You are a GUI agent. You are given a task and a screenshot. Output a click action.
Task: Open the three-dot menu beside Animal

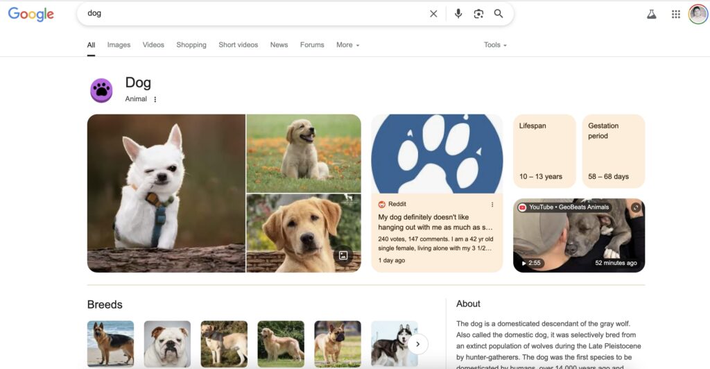[155, 99]
